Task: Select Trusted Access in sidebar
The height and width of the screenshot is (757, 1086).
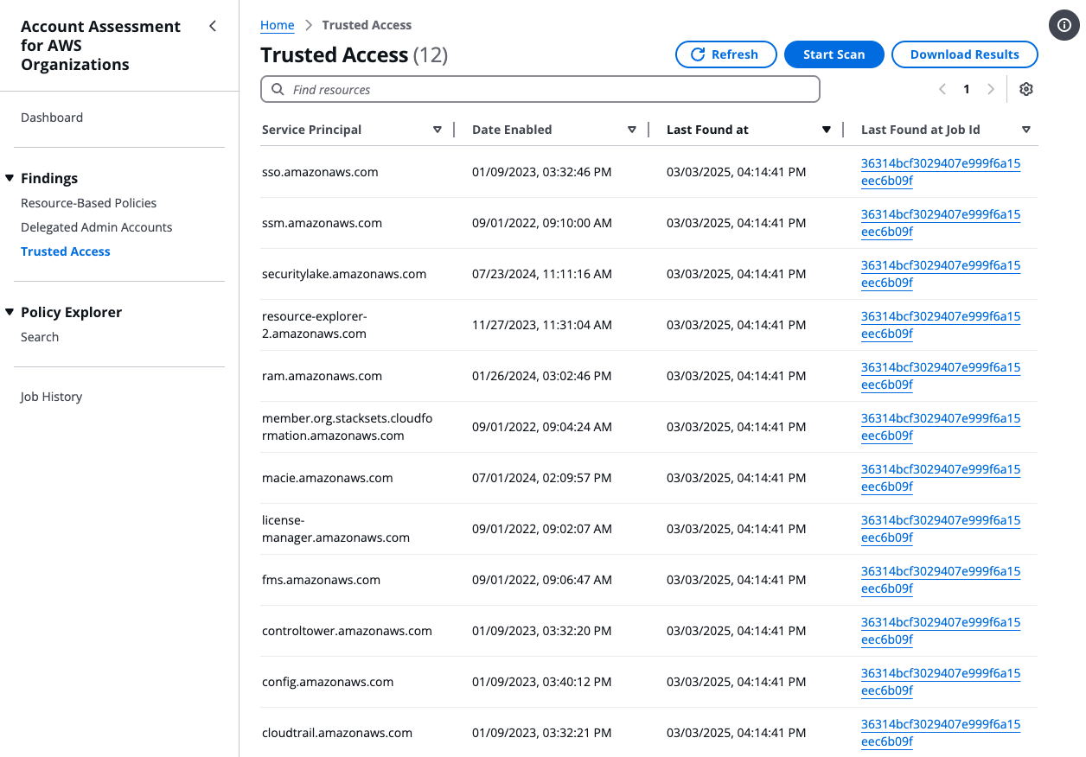Action: (66, 251)
